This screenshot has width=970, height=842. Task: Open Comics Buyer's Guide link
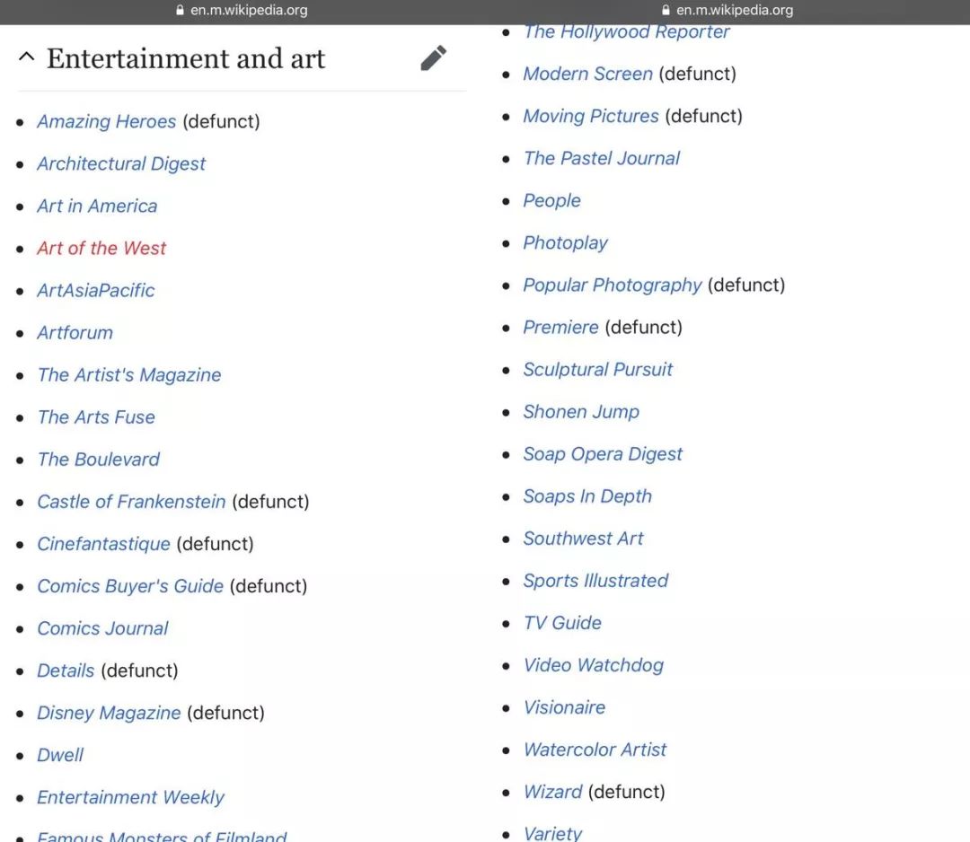(x=130, y=586)
